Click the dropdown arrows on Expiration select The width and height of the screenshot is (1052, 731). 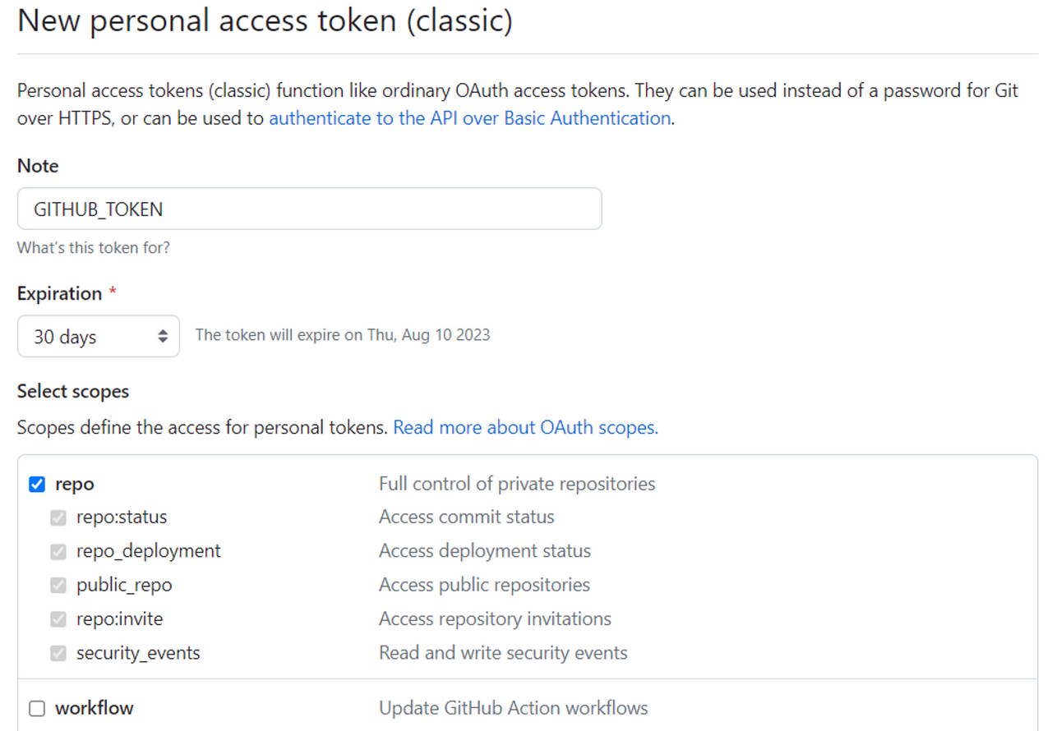(x=163, y=337)
